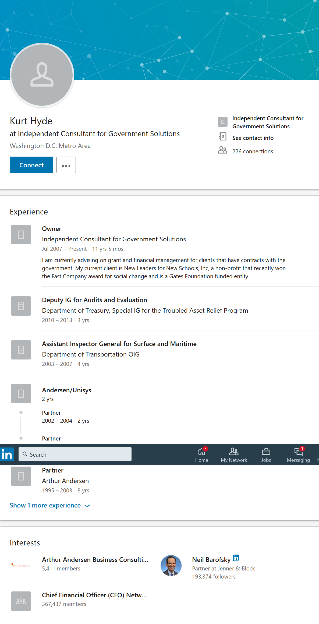The height and width of the screenshot is (624, 319).
Task: Go to Jobs in the navigation bar
Action: (x=266, y=455)
